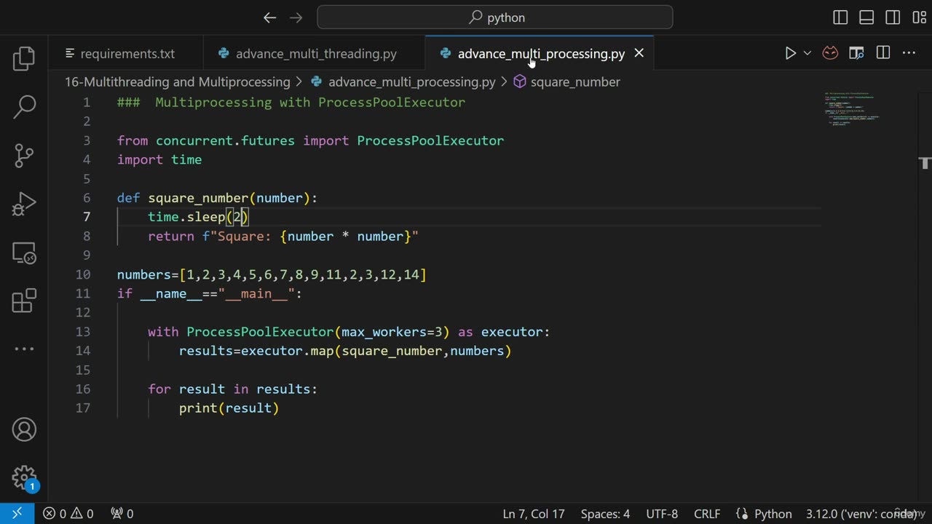
Task: Toggle the bottom panel layout
Action: click(x=866, y=17)
